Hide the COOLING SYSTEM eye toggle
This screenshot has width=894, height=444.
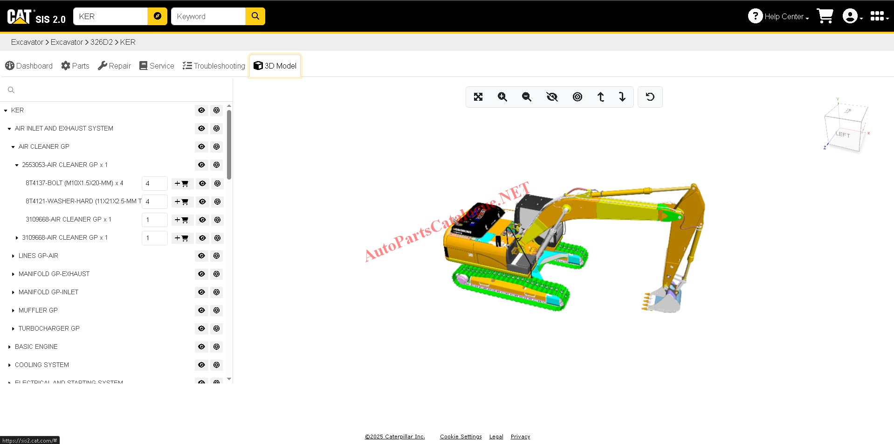201,365
